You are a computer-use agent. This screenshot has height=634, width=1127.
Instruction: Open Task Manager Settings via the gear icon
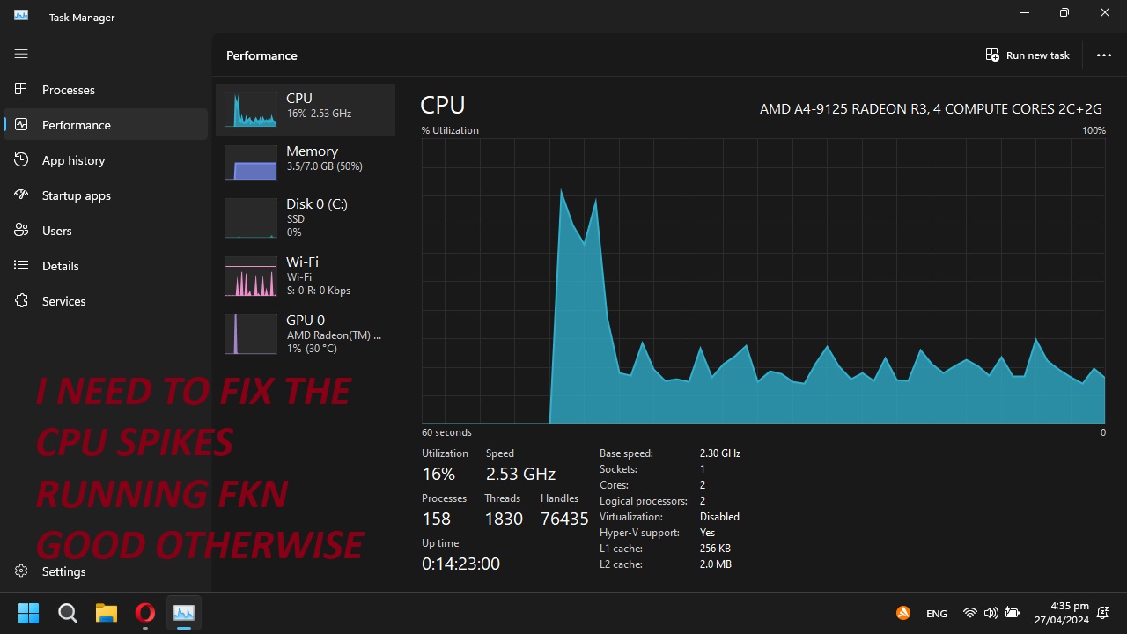coord(20,571)
